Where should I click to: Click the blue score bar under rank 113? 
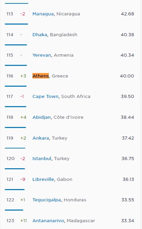16,24
